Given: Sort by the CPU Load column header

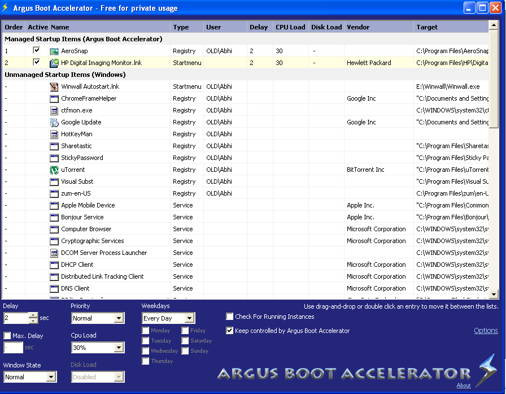Looking at the screenshot, I should 290,27.
